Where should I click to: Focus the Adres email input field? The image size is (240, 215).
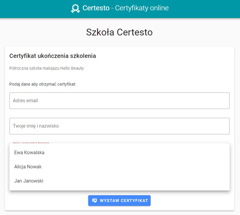click(119, 101)
